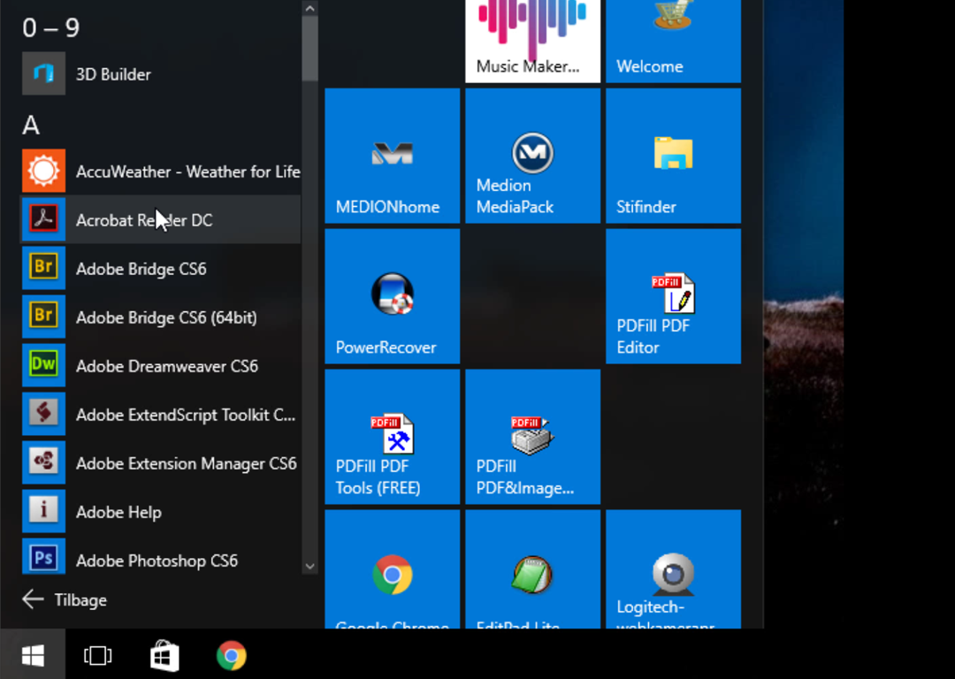
Task: Select the 3D Builder text label
Action: 113,74
